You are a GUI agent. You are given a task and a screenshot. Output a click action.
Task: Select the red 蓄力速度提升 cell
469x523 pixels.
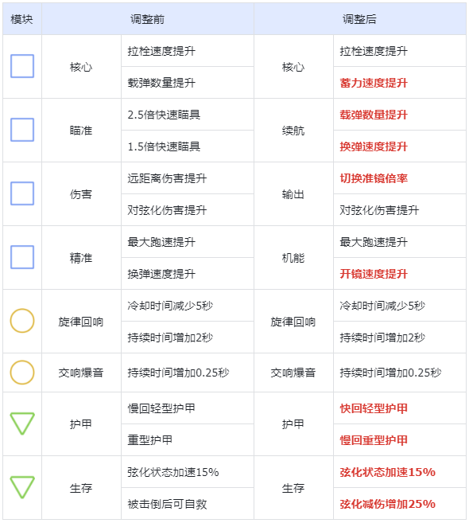[400, 83]
